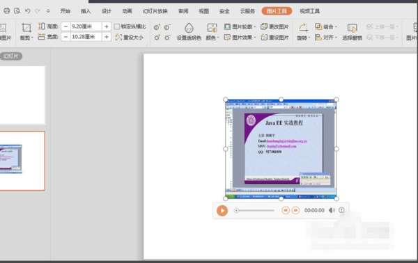Screen dimensions: 418x263
Task: Click the Reset Size (重设大小) icon
Action: 118,38
